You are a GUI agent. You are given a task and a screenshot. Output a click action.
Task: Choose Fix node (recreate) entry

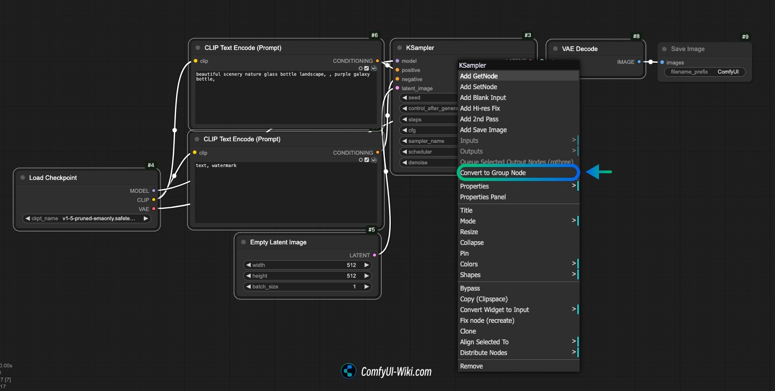coord(518,321)
